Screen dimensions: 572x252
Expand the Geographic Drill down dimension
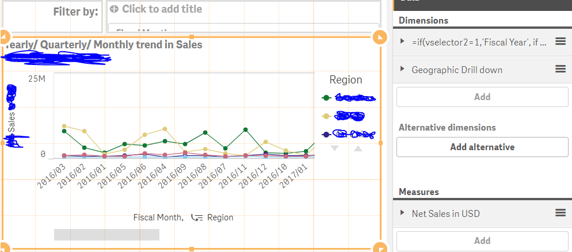click(402, 70)
